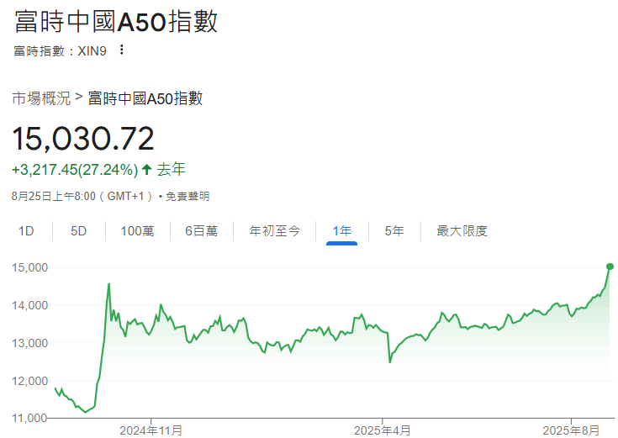Image resolution: width=618 pixels, height=438 pixels.
Task: Show the 5年 chart range
Action: [394, 230]
